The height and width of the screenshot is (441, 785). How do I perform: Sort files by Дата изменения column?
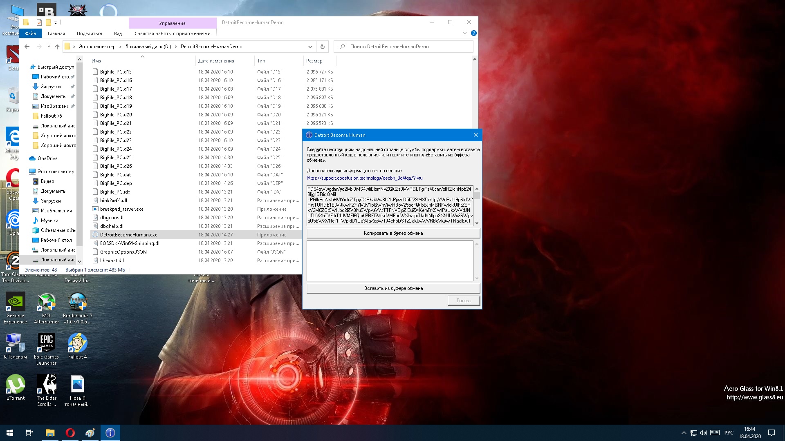tap(216, 61)
